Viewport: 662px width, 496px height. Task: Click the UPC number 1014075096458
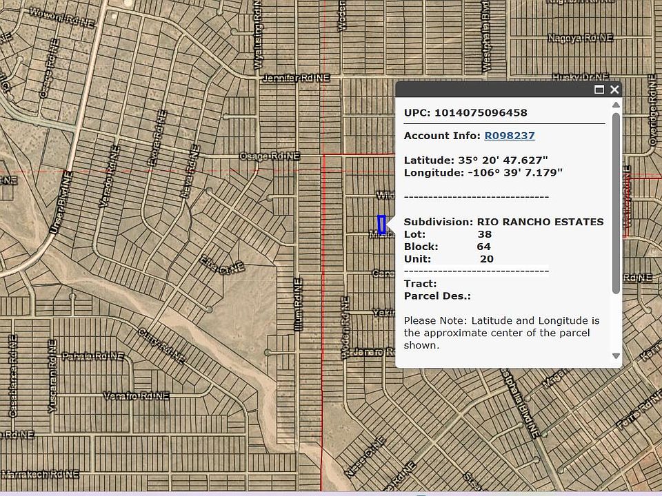[x=481, y=112]
